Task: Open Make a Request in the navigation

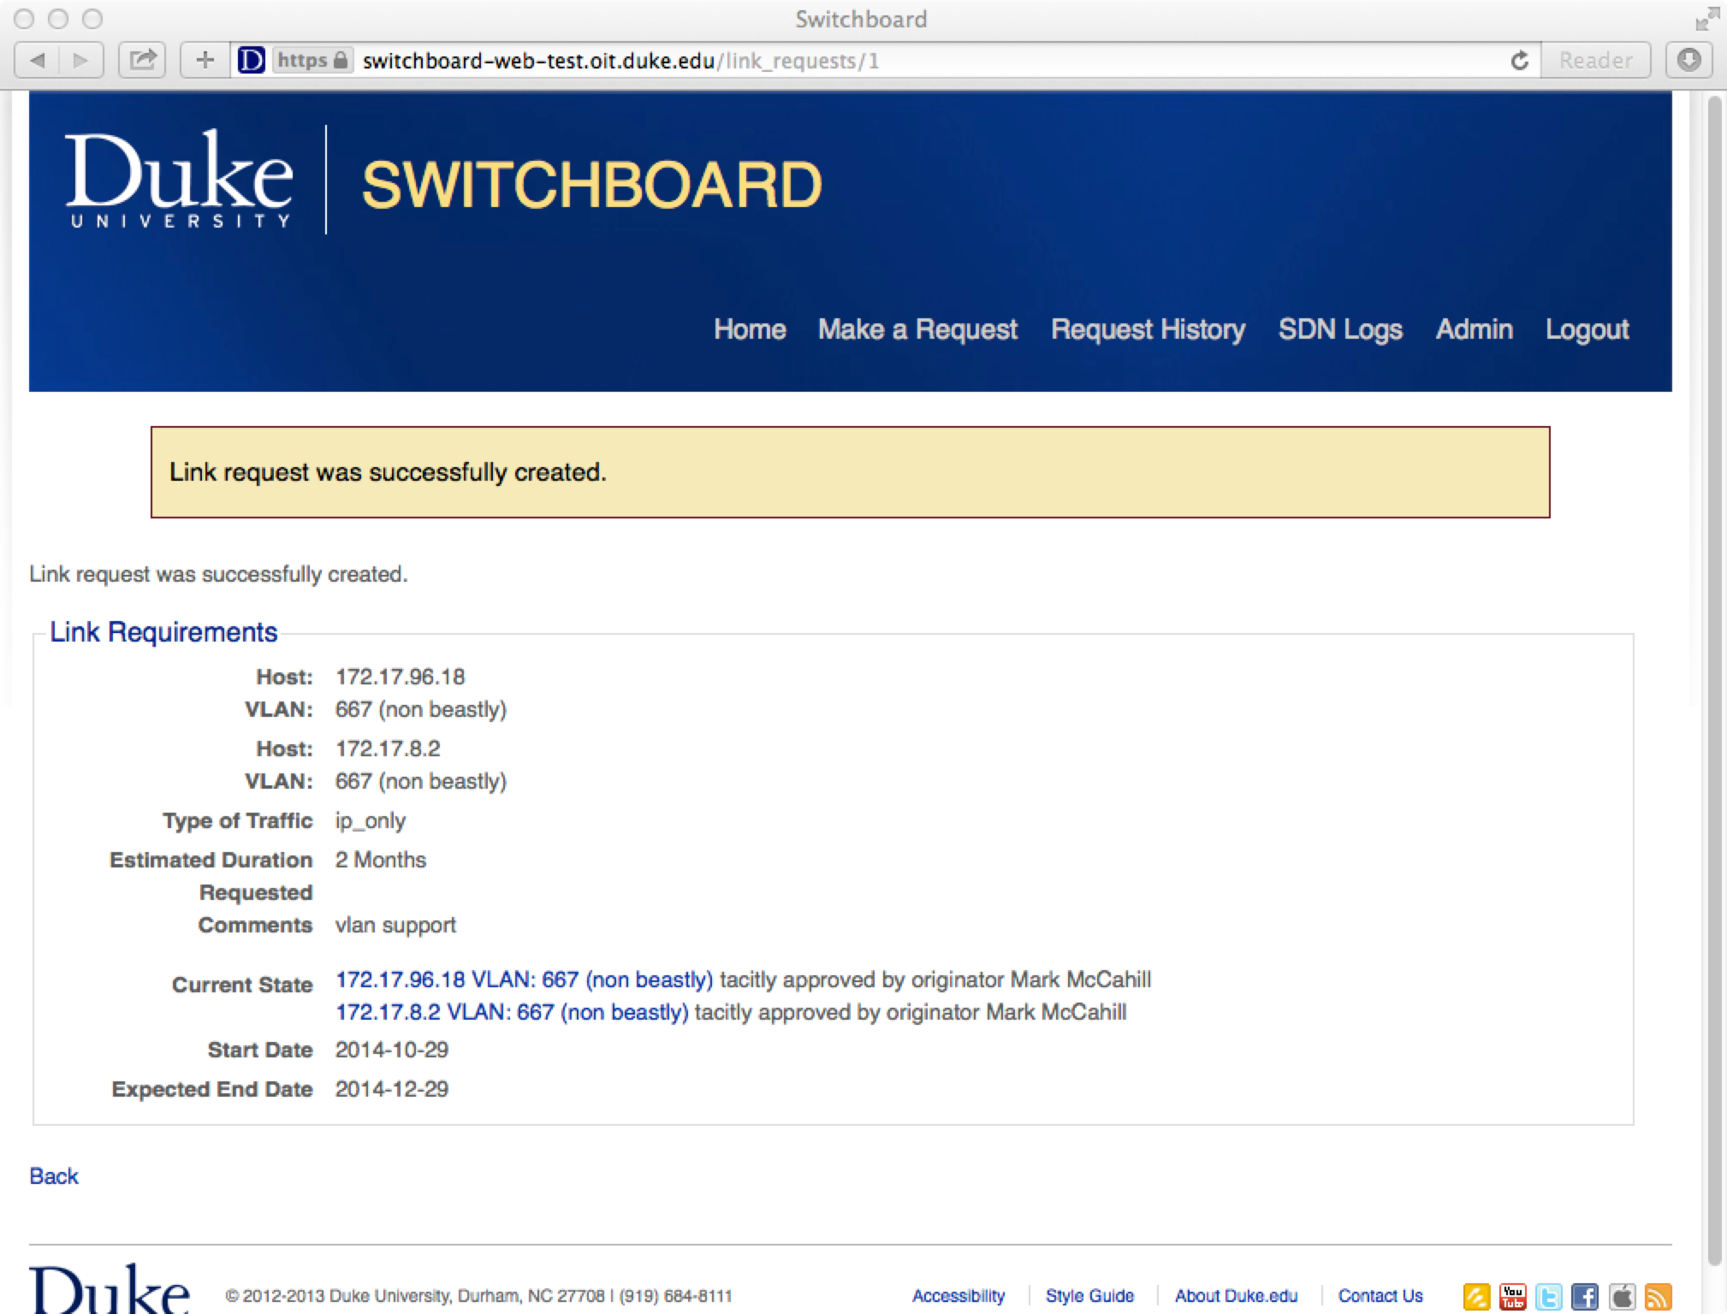Action: (x=917, y=329)
